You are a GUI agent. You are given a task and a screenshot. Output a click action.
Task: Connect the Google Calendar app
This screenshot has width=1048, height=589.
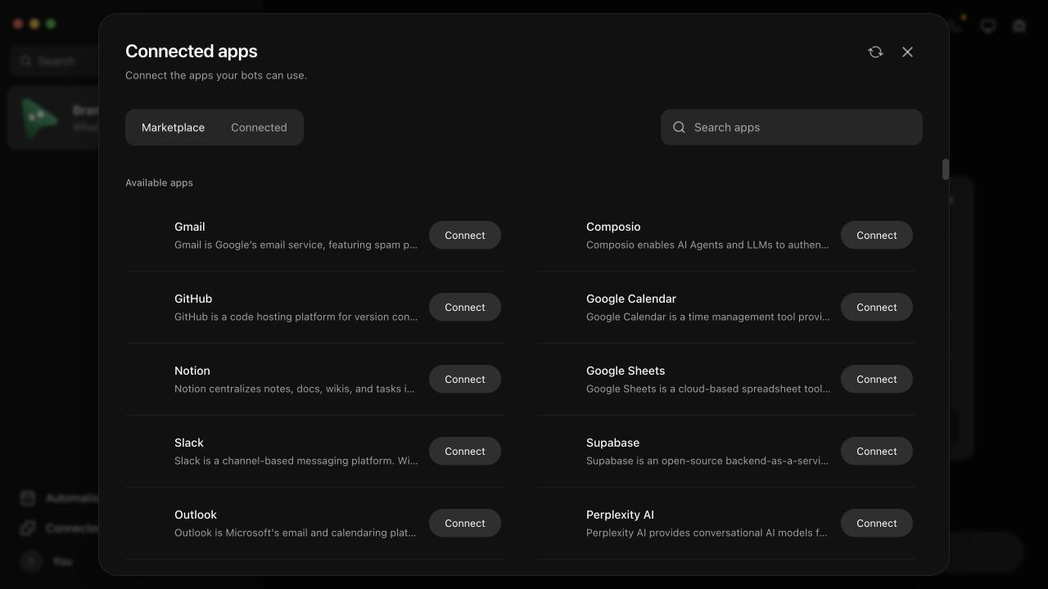(877, 308)
